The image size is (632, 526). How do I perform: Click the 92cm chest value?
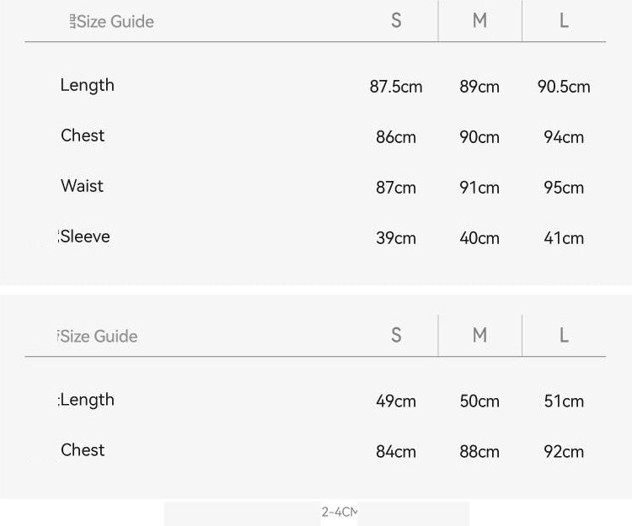[x=564, y=452]
